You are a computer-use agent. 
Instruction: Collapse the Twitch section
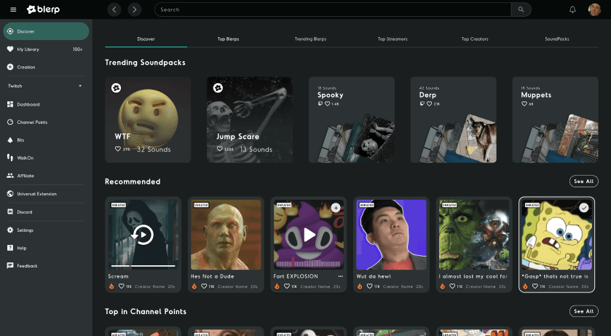tap(80, 86)
